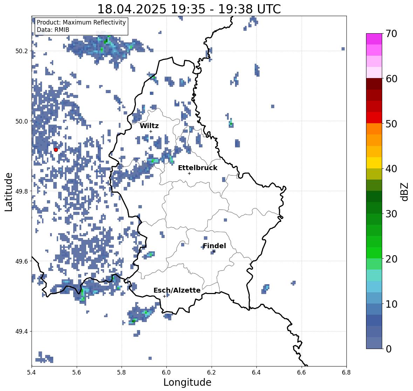Click the dark red swatch just below 60 dBZ
Screen dimensions: 413x391
pos(374,84)
